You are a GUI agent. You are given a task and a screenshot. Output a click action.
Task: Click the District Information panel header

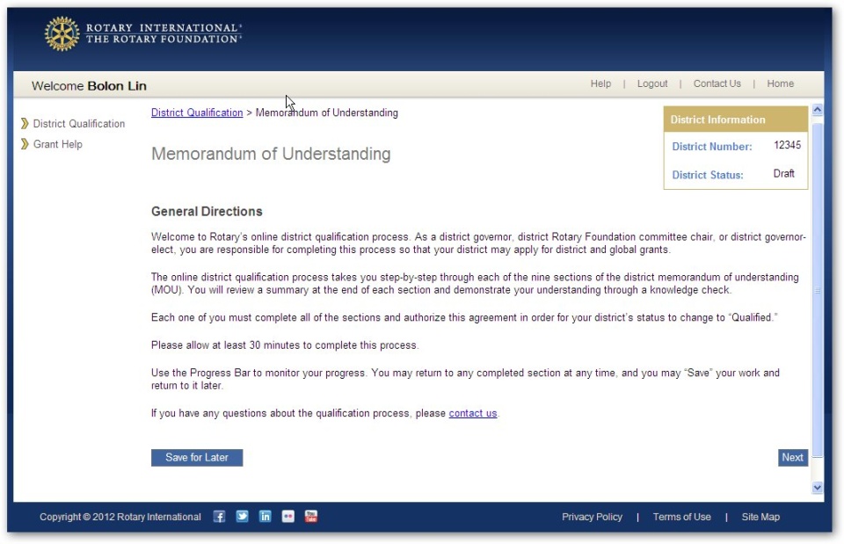pyautogui.click(x=736, y=120)
